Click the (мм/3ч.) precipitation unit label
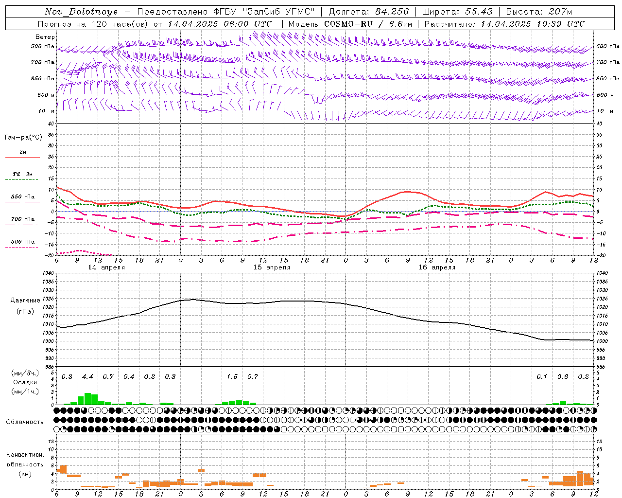The width and height of the screenshot is (622, 498). [25, 373]
